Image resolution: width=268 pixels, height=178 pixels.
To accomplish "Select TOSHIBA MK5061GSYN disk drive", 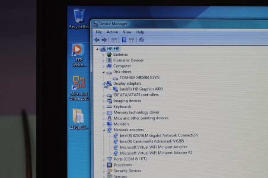I will click(140, 78).
